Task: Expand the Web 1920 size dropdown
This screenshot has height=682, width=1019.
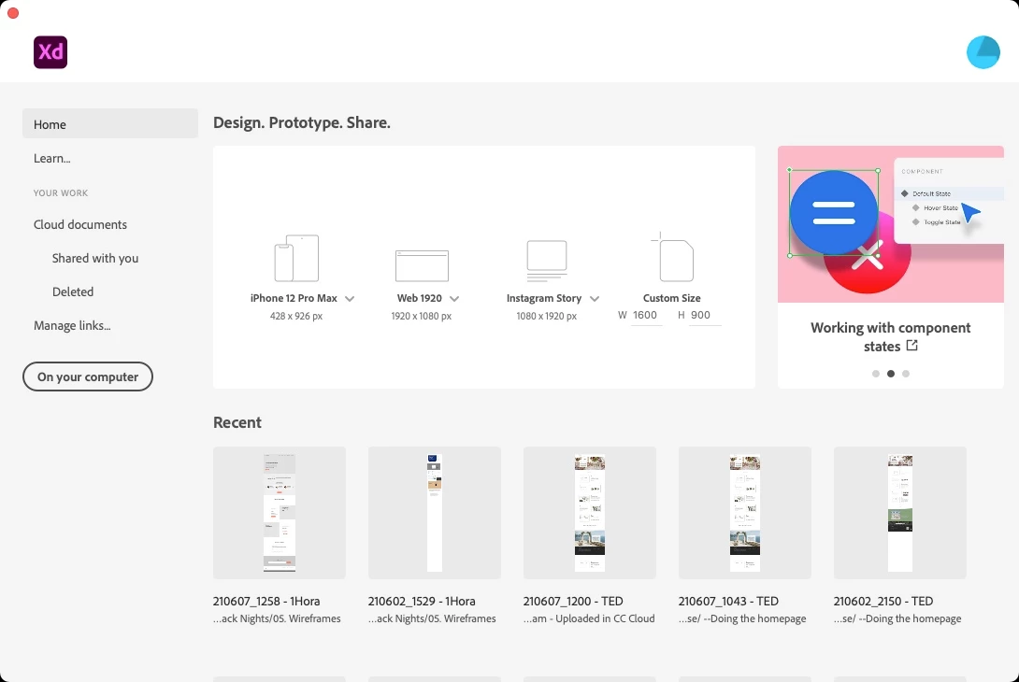Action: tap(454, 299)
